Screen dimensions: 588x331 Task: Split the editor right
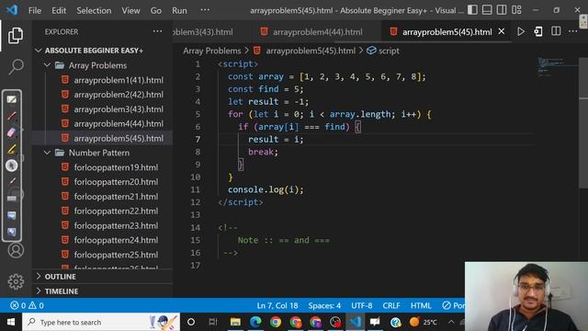[556, 32]
